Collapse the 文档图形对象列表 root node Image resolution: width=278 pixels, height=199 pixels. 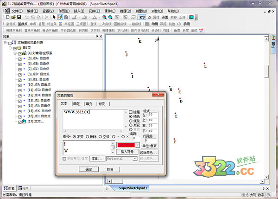click(x=5, y=43)
